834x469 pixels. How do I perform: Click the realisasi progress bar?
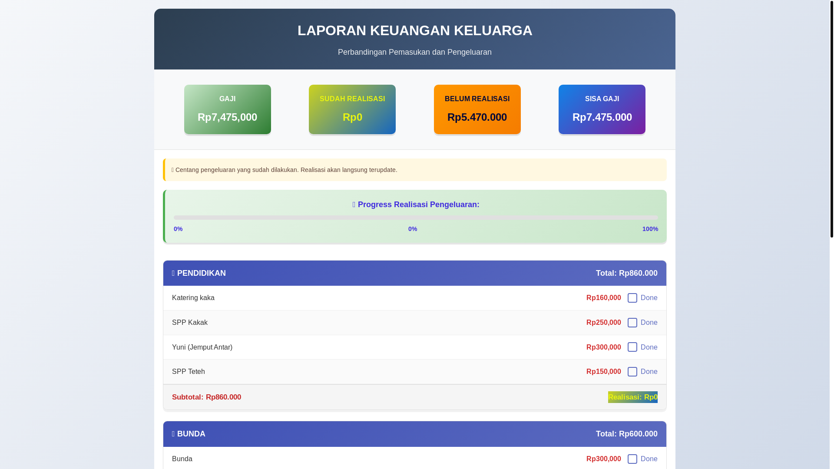click(416, 218)
